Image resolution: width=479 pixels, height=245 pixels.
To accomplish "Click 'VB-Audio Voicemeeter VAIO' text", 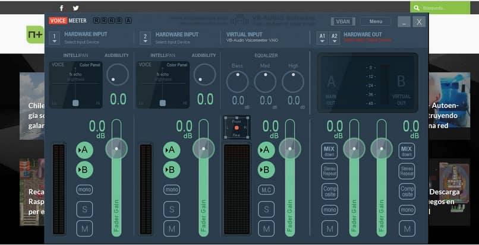I will tap(252, 40).
